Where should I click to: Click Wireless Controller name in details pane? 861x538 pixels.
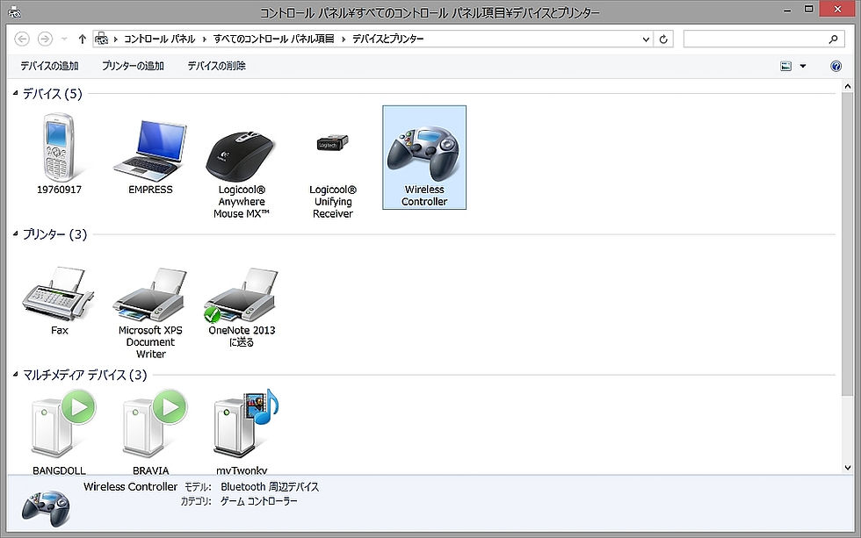[130, 486]
